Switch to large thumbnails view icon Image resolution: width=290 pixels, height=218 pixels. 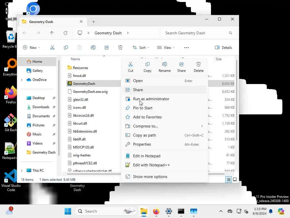(x=235, y=179)
